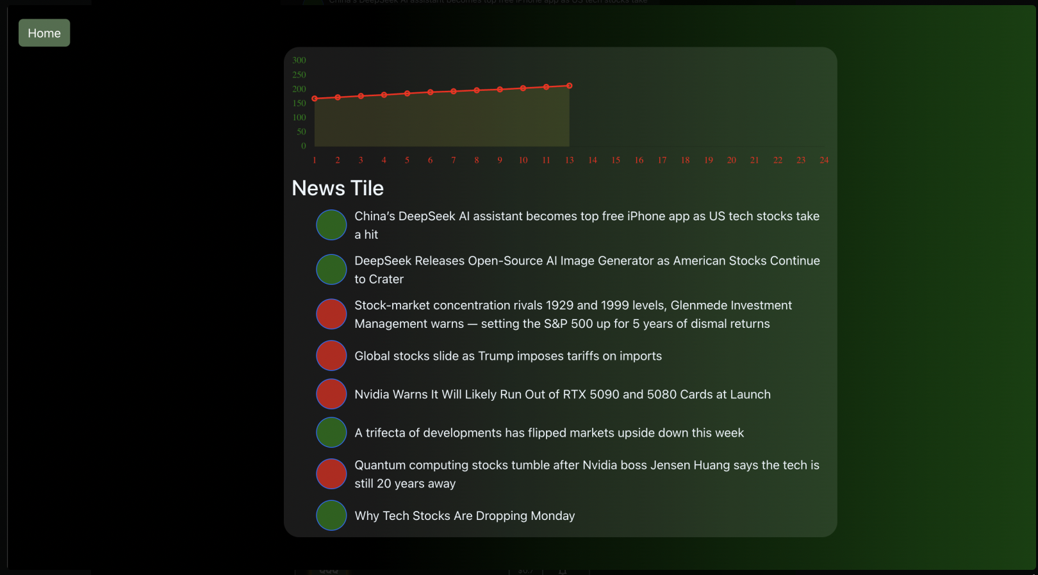Open Global stocks slide as Trump tariffs headline
The height and width of the screenshot is (575, 1038).
tap(508, 356)
